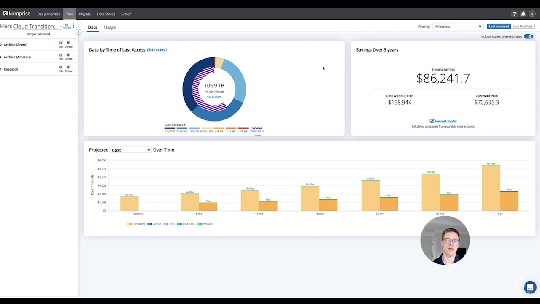Select Last Modified view
The width and height of the screenshot is (540, 304).
[522, 26]
